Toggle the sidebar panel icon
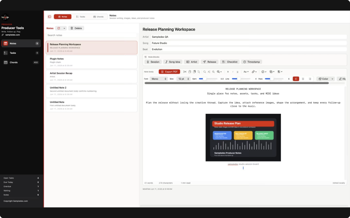The image size is (350, 218). 49,17
